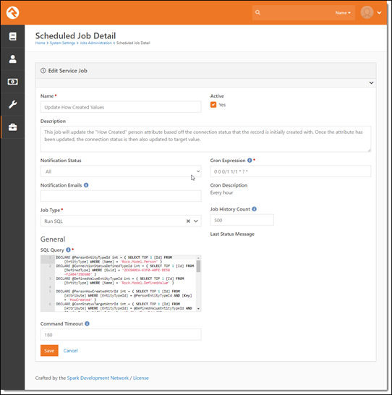Collapse the Edit Service Job panel chevron
The image size is (392, 395).
click(371, 82)
